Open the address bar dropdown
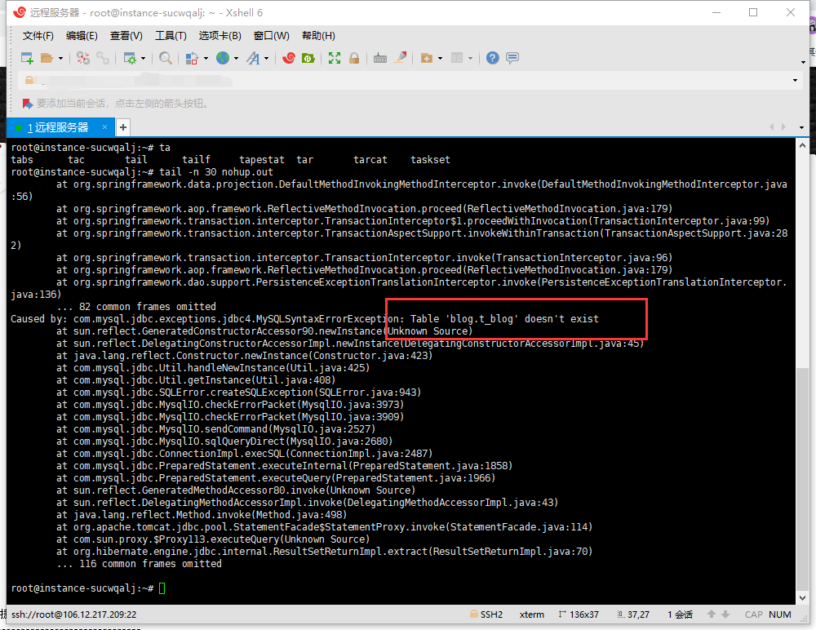Image resolution: width=816 pixels, height=630 pixels. coord(795,79)
